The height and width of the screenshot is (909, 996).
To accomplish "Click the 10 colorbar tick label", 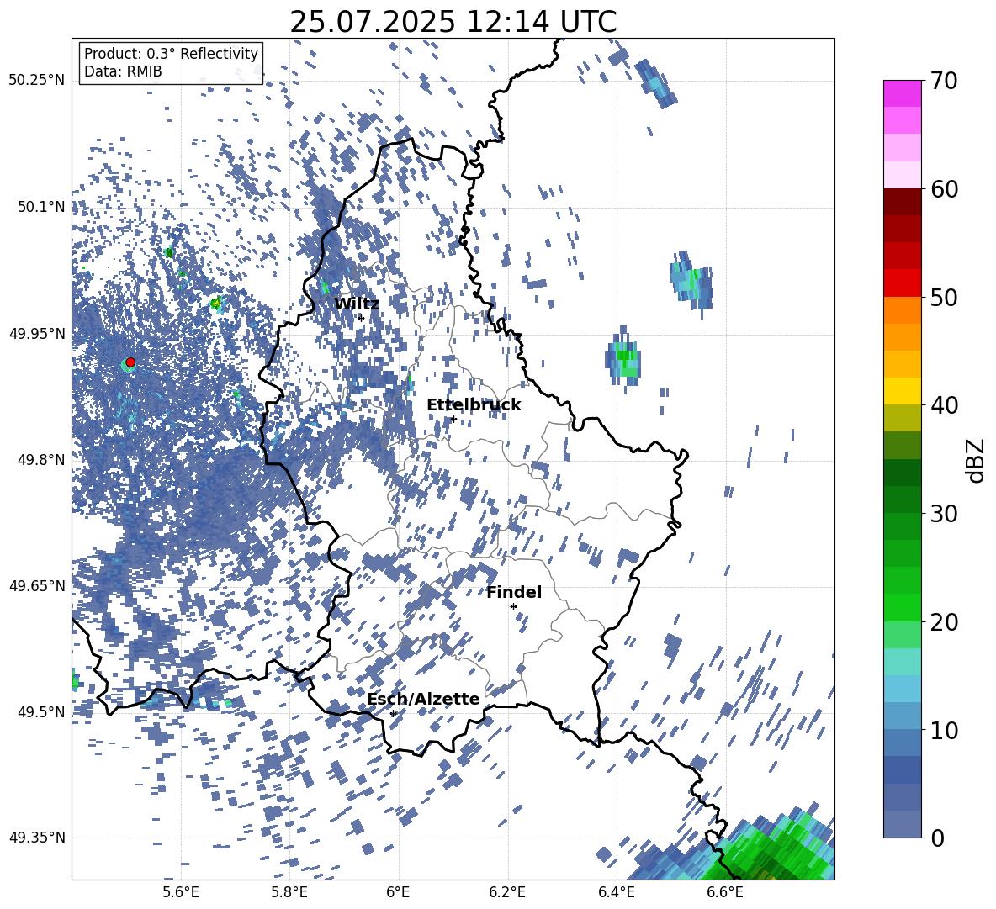I will [944, 730].
